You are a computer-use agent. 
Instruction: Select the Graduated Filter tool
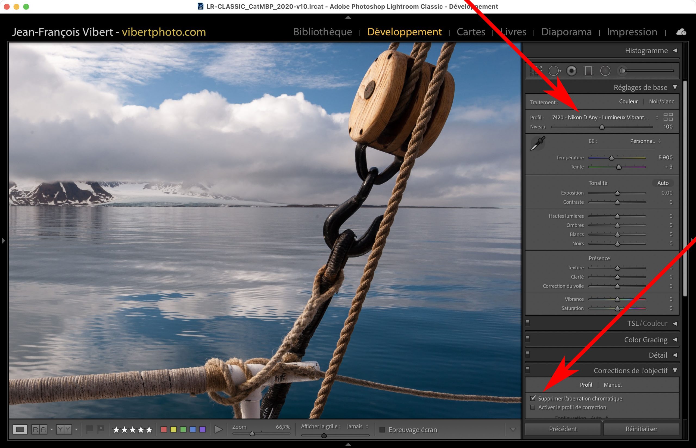[588, 71]
